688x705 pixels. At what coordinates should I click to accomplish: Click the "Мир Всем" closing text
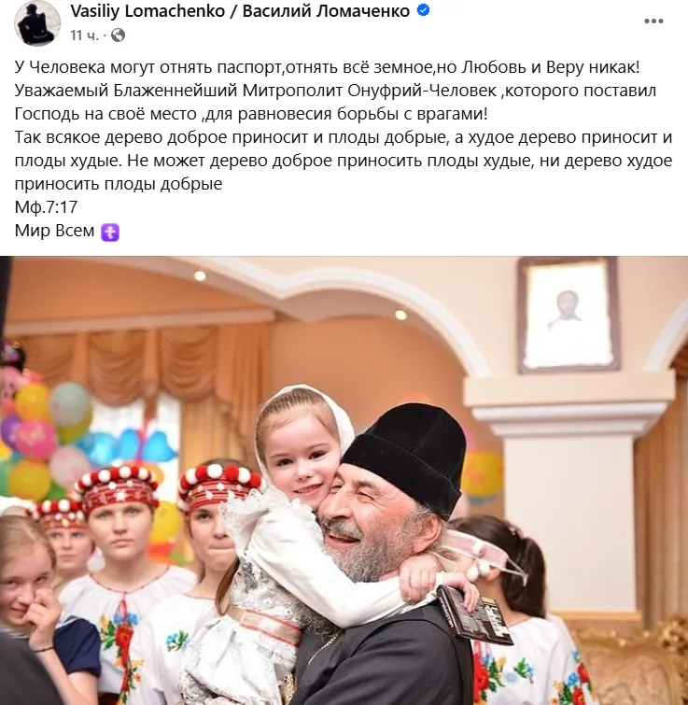(x=54, y=231)
